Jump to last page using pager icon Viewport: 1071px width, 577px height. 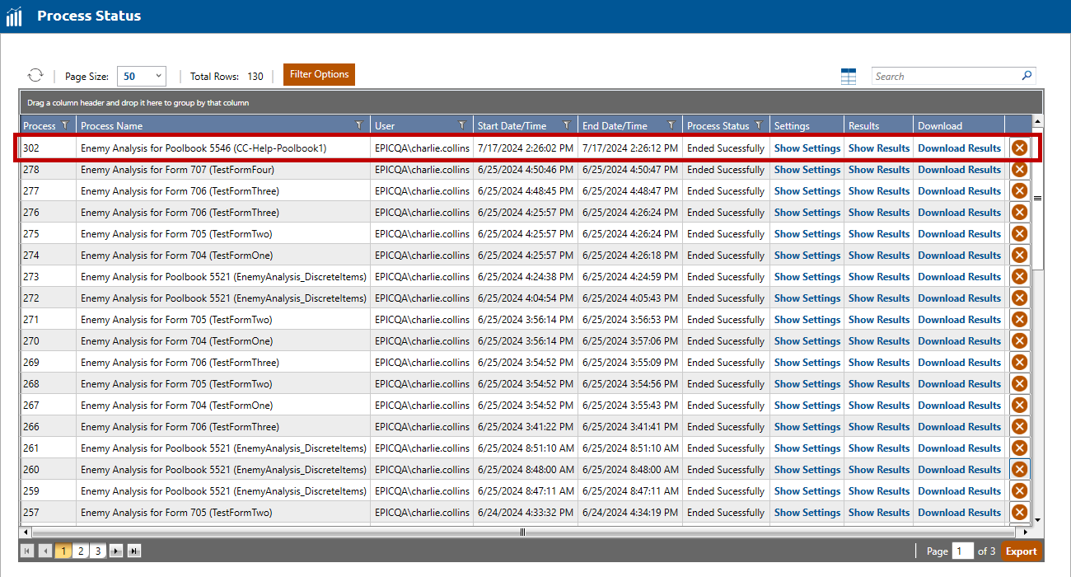click(x=134, y=551)
